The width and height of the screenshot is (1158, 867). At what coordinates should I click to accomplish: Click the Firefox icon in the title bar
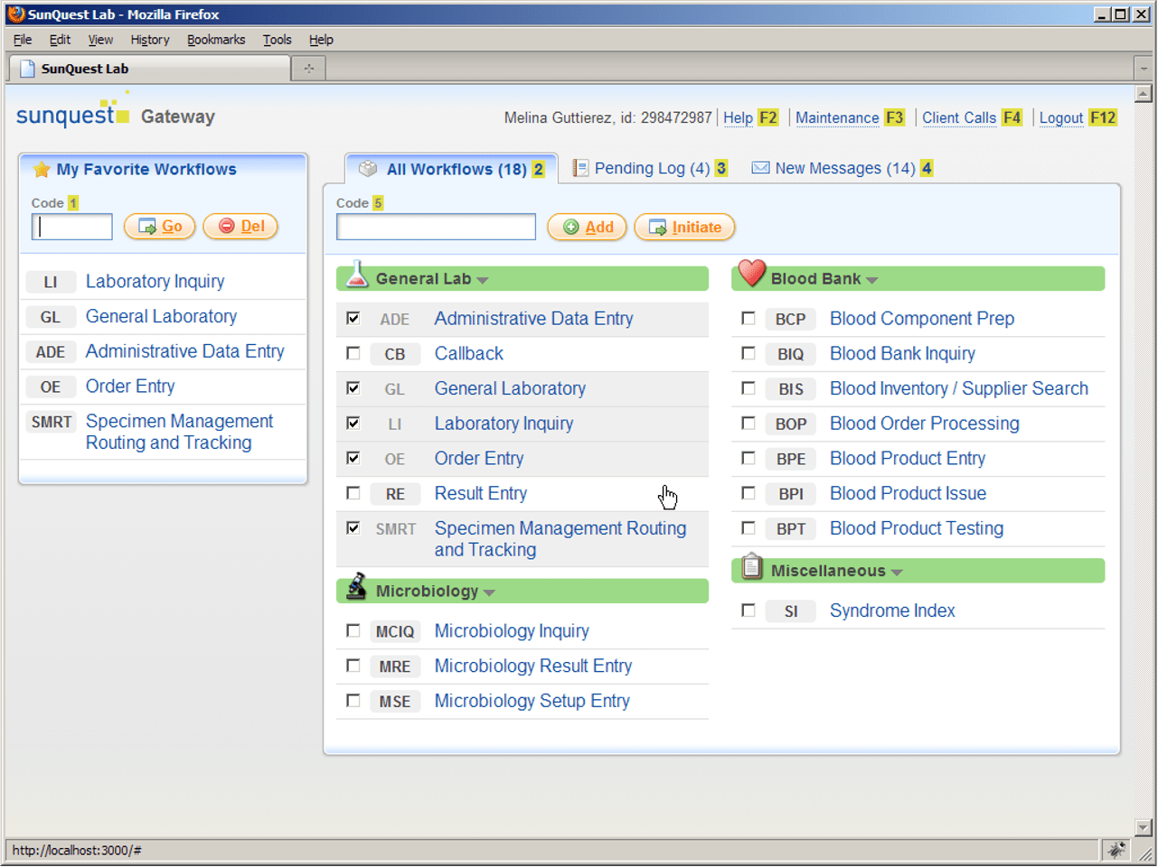point(16,14)
